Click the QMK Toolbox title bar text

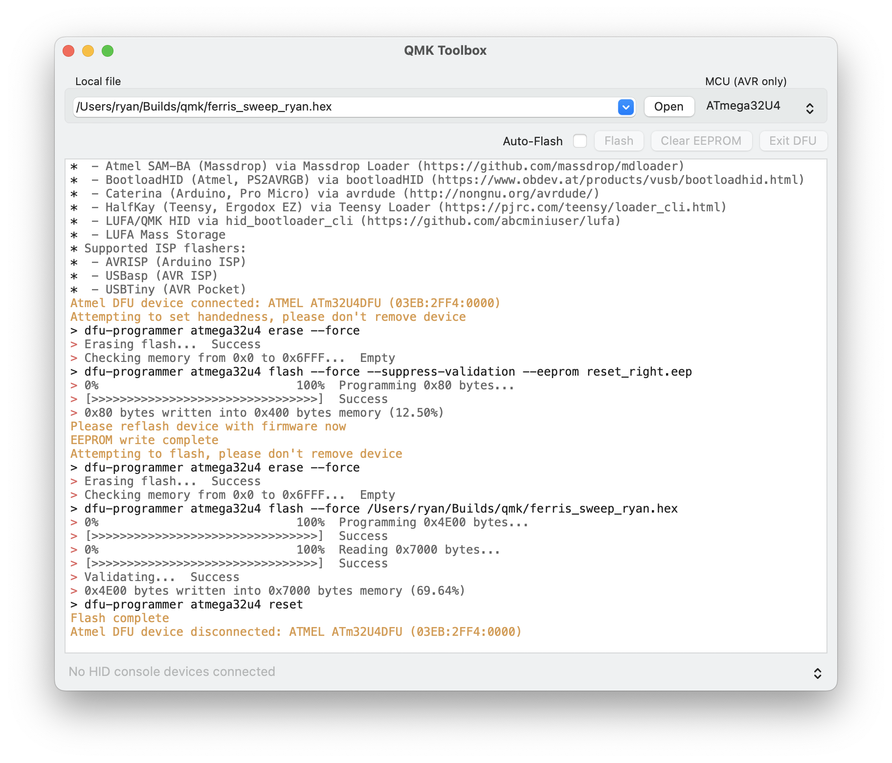(x=445, y=50)
